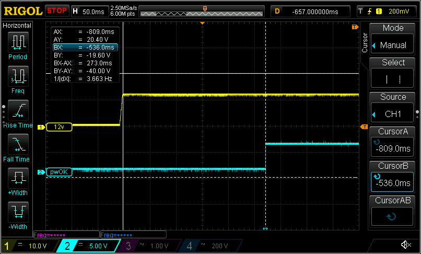Select the Fall Time measurement icon

click(x=18, y=144)
